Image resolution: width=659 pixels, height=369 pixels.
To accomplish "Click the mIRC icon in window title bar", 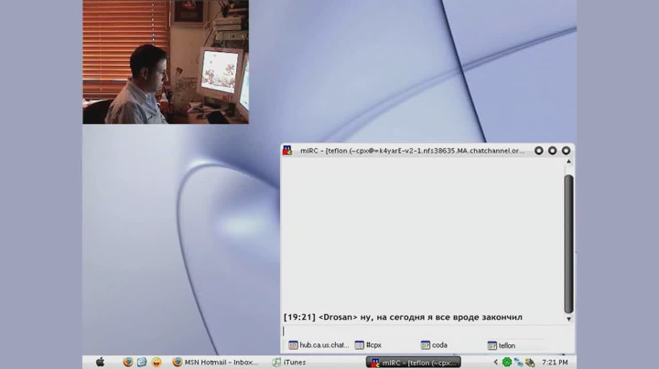I will [x=287, y=151].
